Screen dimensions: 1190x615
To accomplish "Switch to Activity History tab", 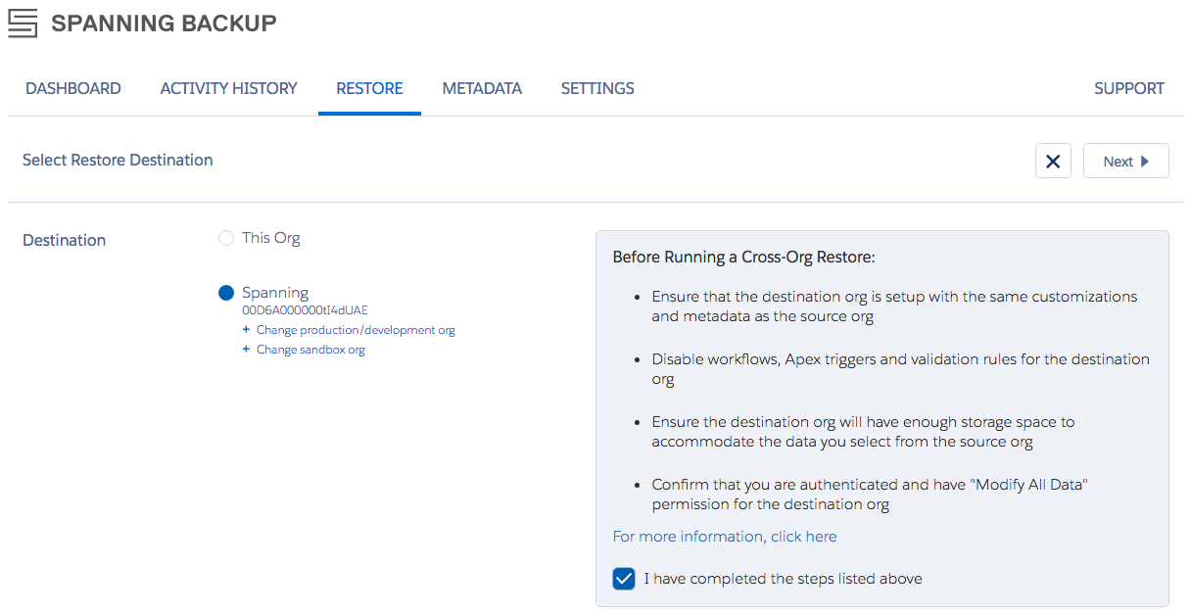I will [x=228, y=88].
